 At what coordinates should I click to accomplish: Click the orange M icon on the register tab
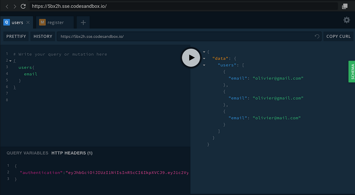(x=42, y=22)
